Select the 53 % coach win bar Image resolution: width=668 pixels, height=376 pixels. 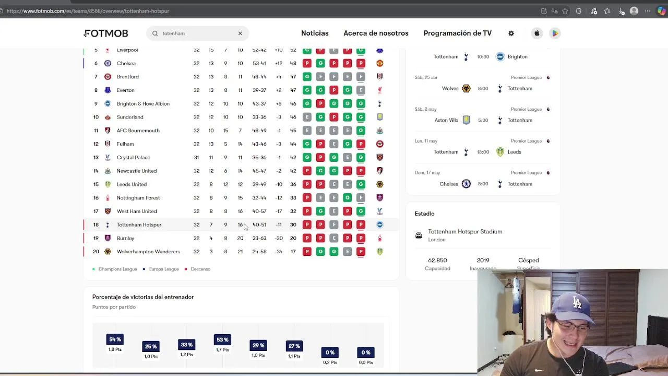coord(222,340)
